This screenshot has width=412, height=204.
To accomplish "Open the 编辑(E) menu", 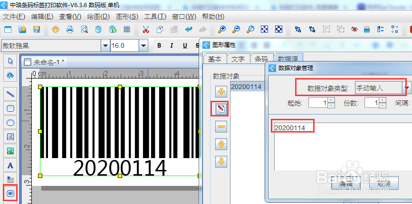I will tap(42, 17).
